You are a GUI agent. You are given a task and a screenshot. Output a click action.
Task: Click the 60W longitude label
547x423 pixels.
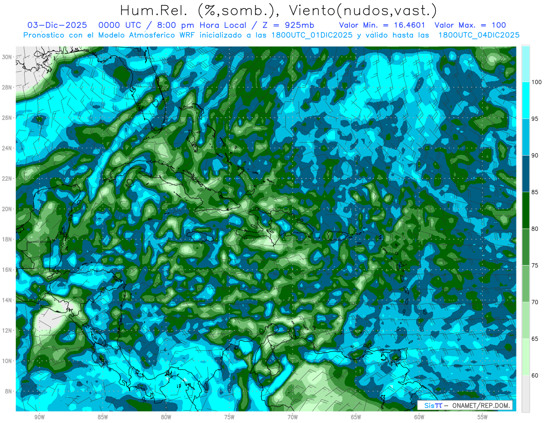point(419,417)
